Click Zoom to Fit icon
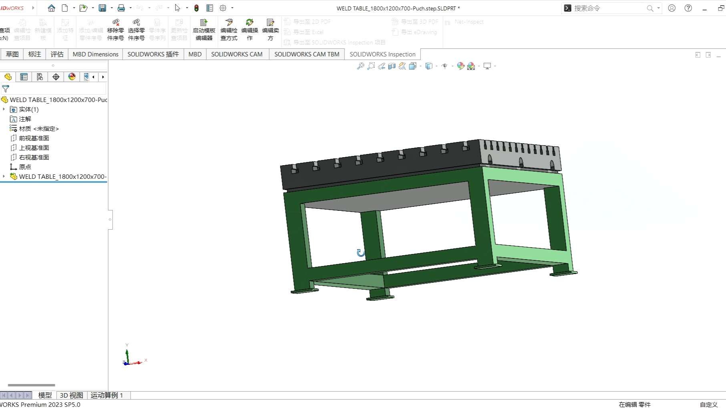 (x=360, y=66)
